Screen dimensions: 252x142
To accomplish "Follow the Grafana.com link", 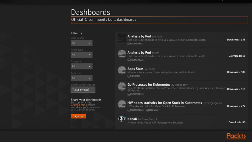I will [x=78, y=105].
